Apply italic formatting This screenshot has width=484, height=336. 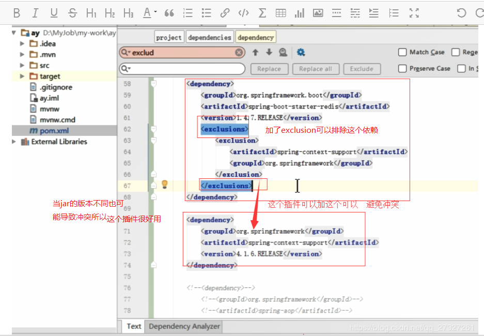point(35,13)
